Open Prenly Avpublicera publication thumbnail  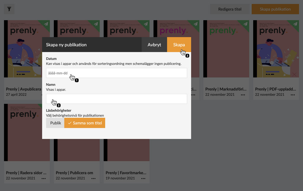(23, 49)
